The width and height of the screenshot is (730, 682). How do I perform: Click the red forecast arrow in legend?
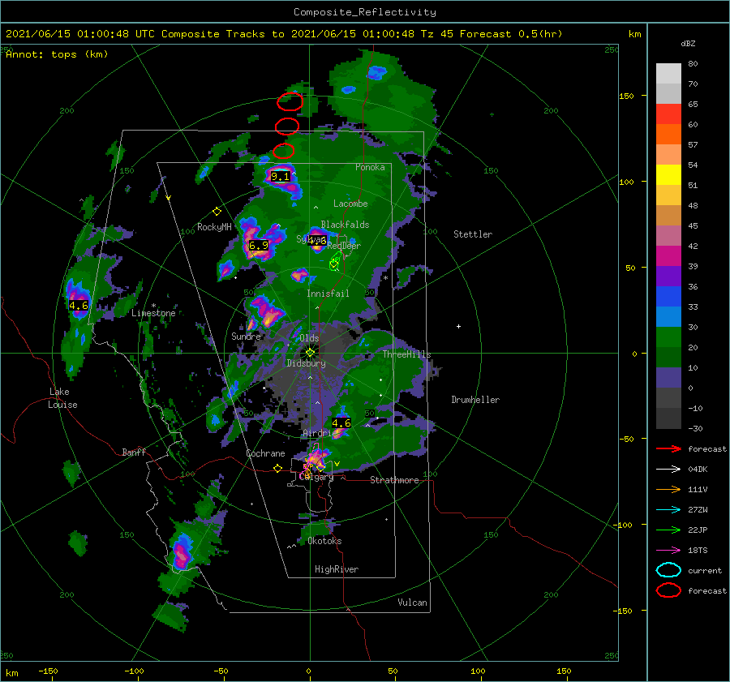[668, 448]
